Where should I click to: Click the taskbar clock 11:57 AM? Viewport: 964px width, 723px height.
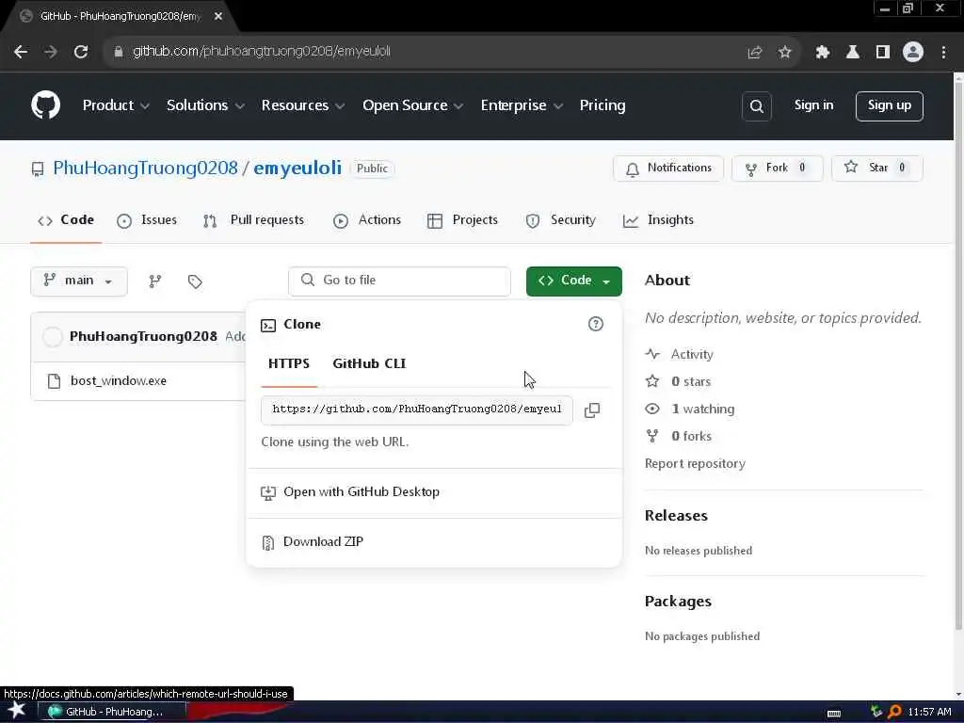[929, 712]
